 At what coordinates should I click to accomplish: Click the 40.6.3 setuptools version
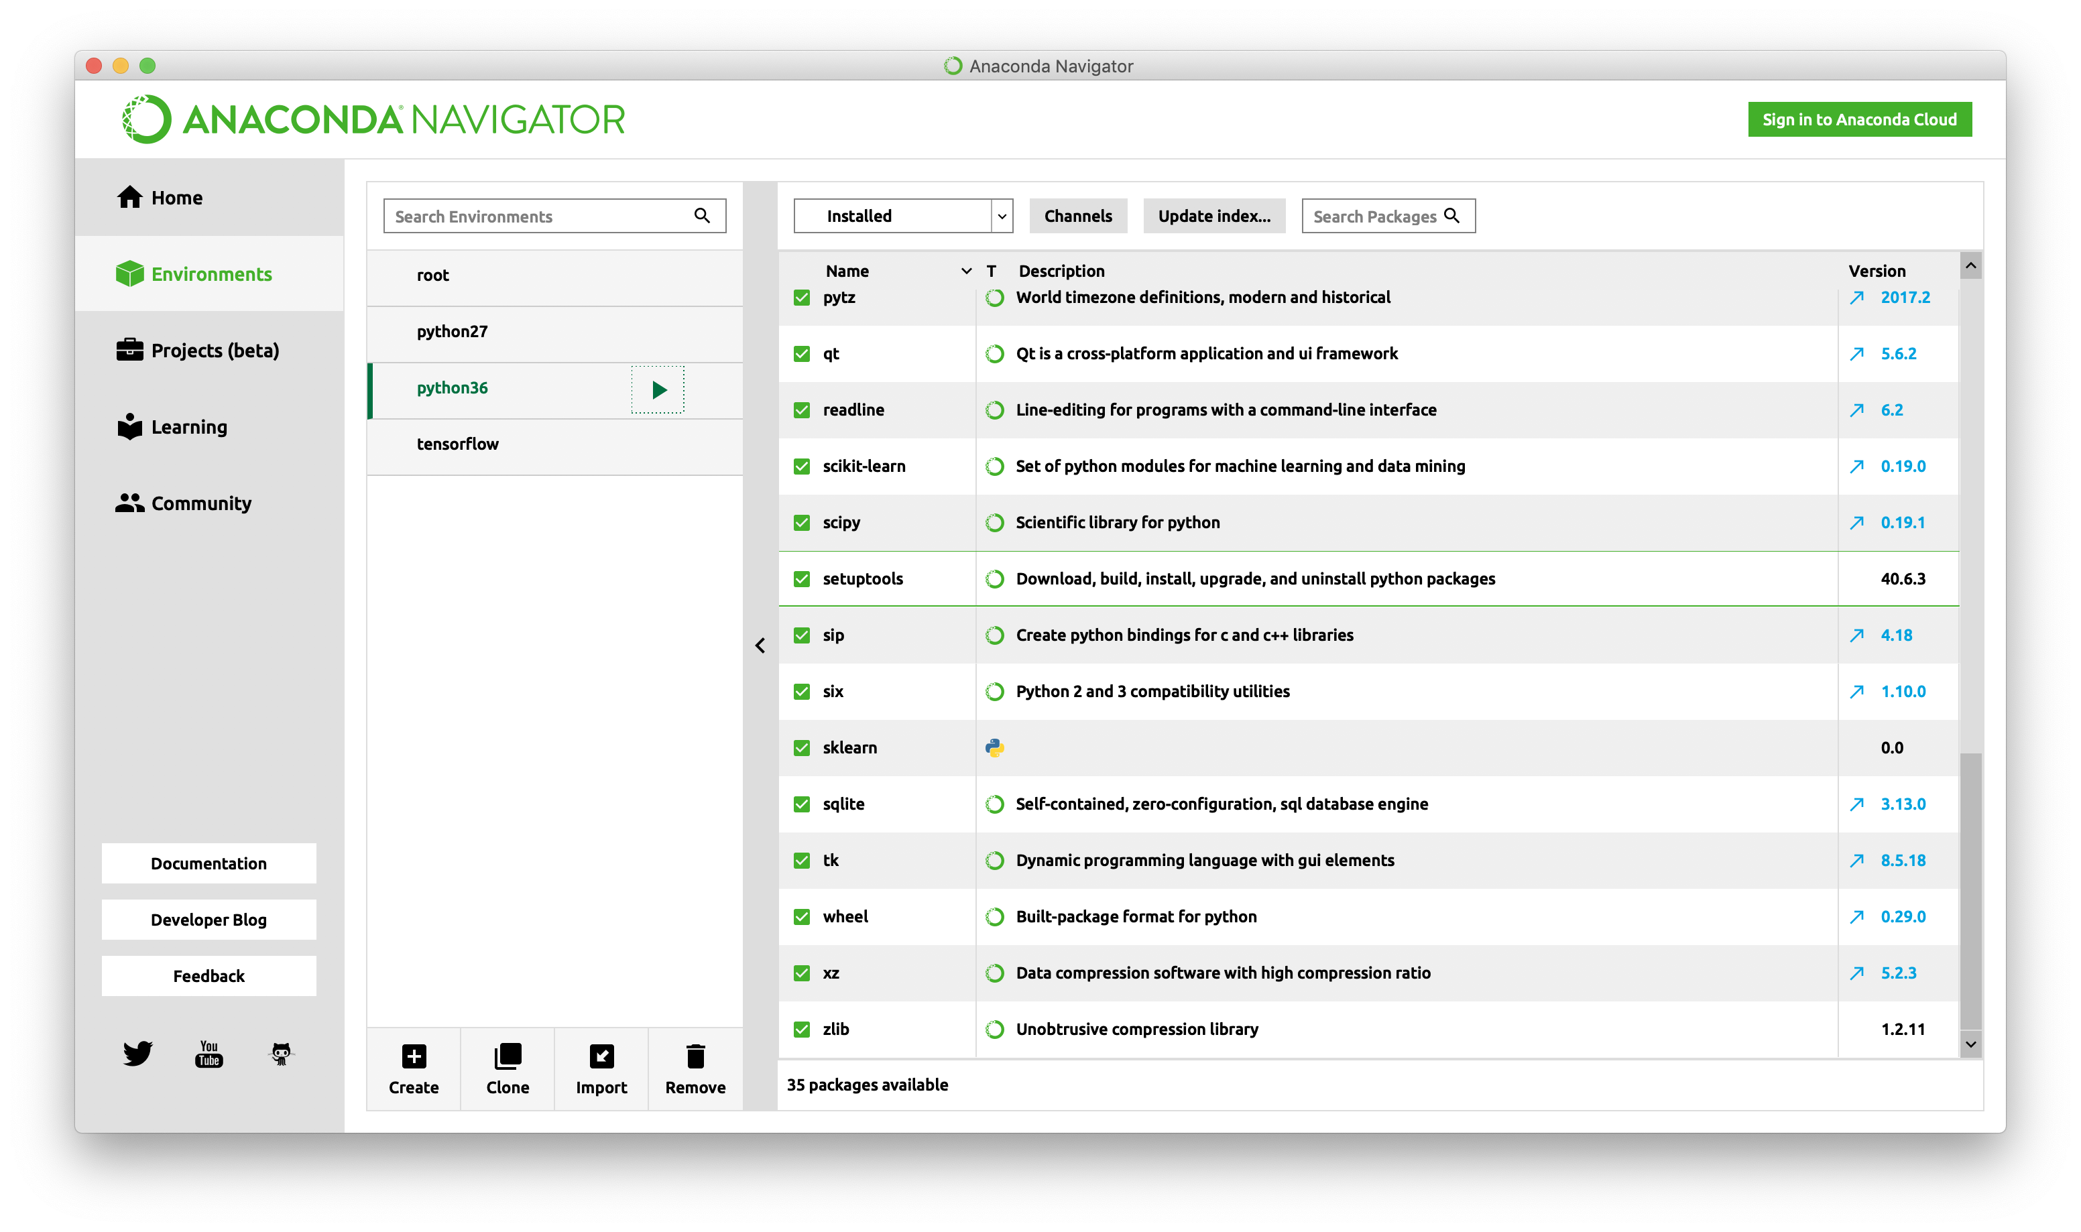1903,580
